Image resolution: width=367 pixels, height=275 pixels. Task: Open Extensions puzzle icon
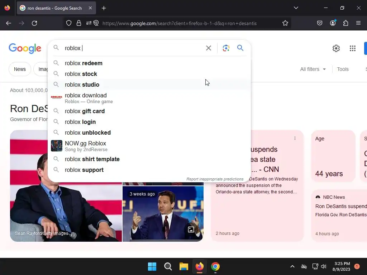pyautogui.click(x=345, y=23)
